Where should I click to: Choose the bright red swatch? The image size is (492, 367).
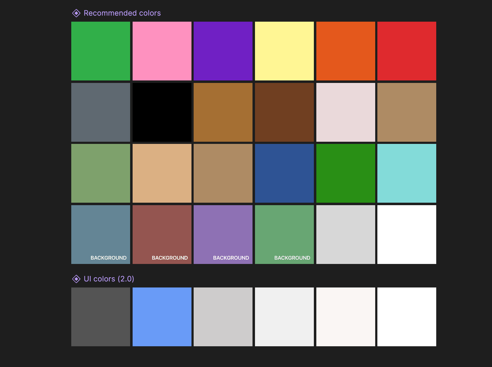[x=406, y=51]
